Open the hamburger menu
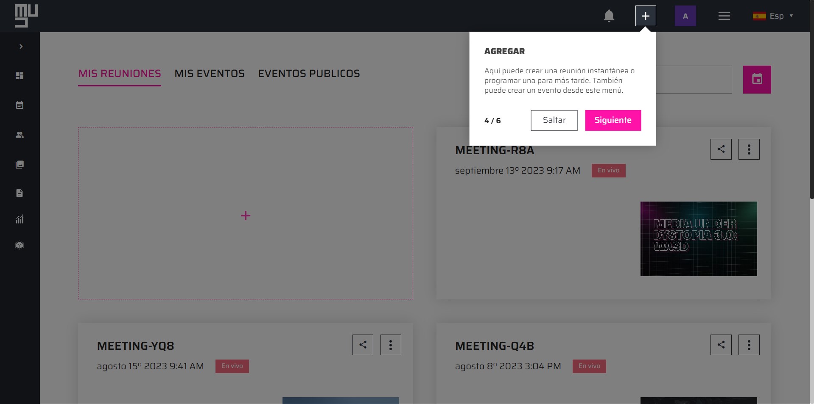Image resolution: width=814 pixels, height=404 pixels. click(724, 16)
